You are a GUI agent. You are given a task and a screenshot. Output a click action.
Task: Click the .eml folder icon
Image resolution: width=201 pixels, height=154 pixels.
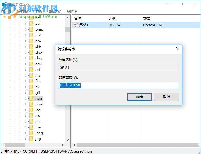click(x=31, y=64)
